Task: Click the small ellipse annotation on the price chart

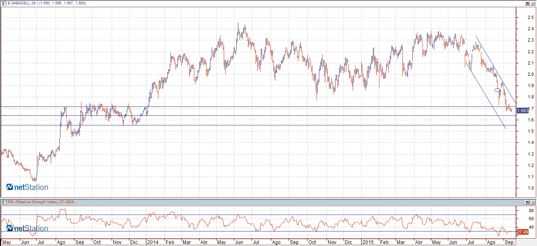Action: 497,90
